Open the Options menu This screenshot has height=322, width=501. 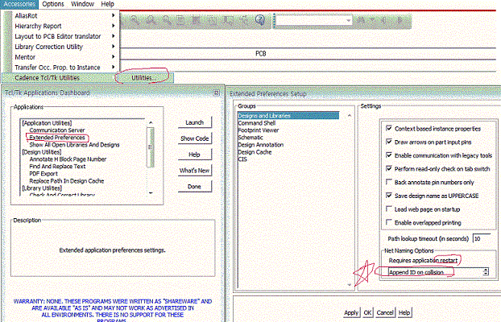pyautogui.click(x=53, y=4)
